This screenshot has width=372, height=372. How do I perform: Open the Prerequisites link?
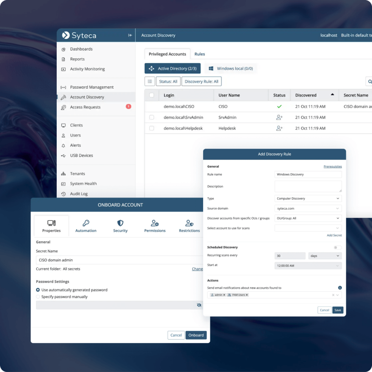pyautogui.click(x=333, y=166)
